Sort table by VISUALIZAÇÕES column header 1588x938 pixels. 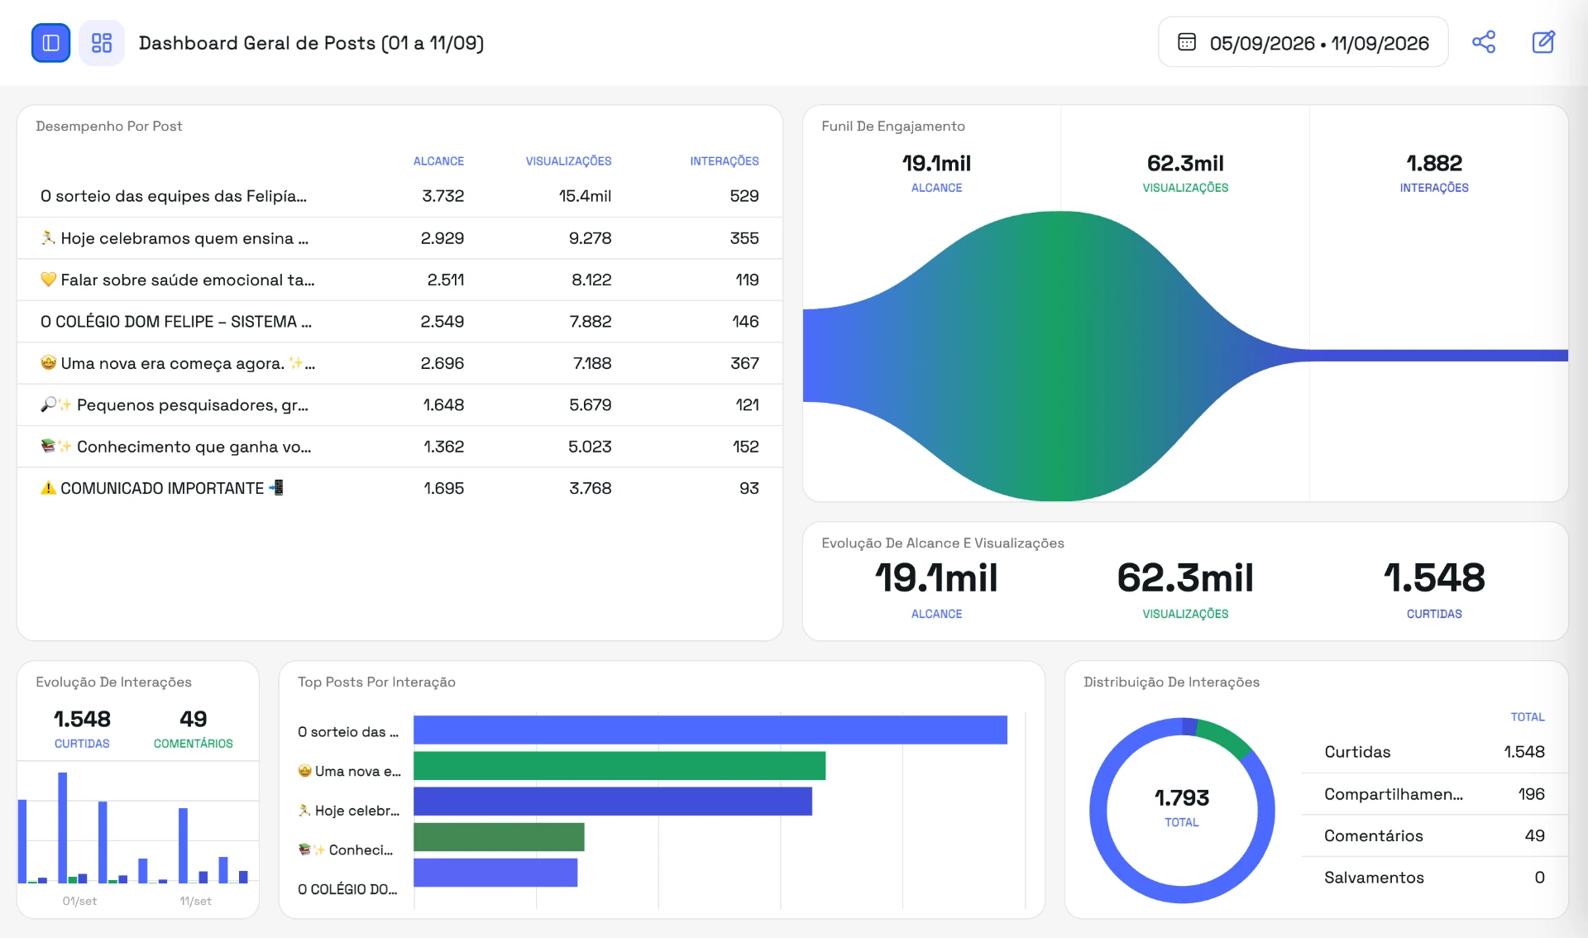pyautogui.click(x=568, y=161)
